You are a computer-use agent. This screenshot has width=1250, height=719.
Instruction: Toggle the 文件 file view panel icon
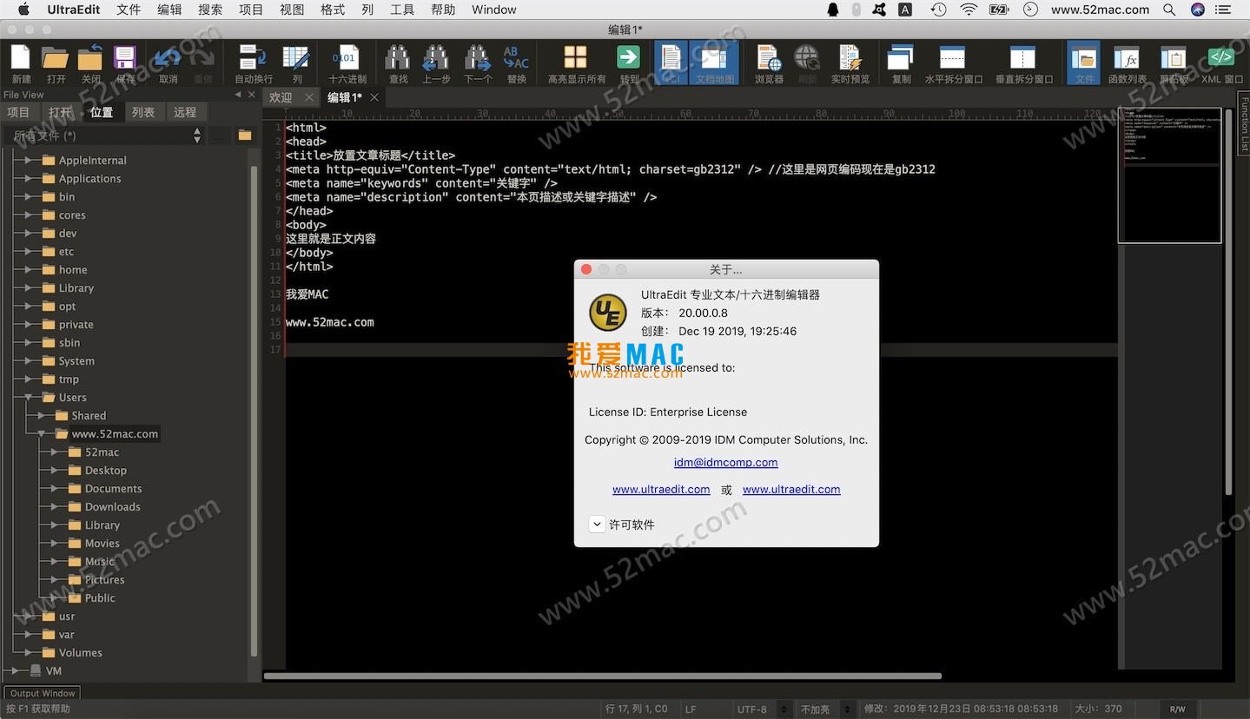pos(1084,63)
